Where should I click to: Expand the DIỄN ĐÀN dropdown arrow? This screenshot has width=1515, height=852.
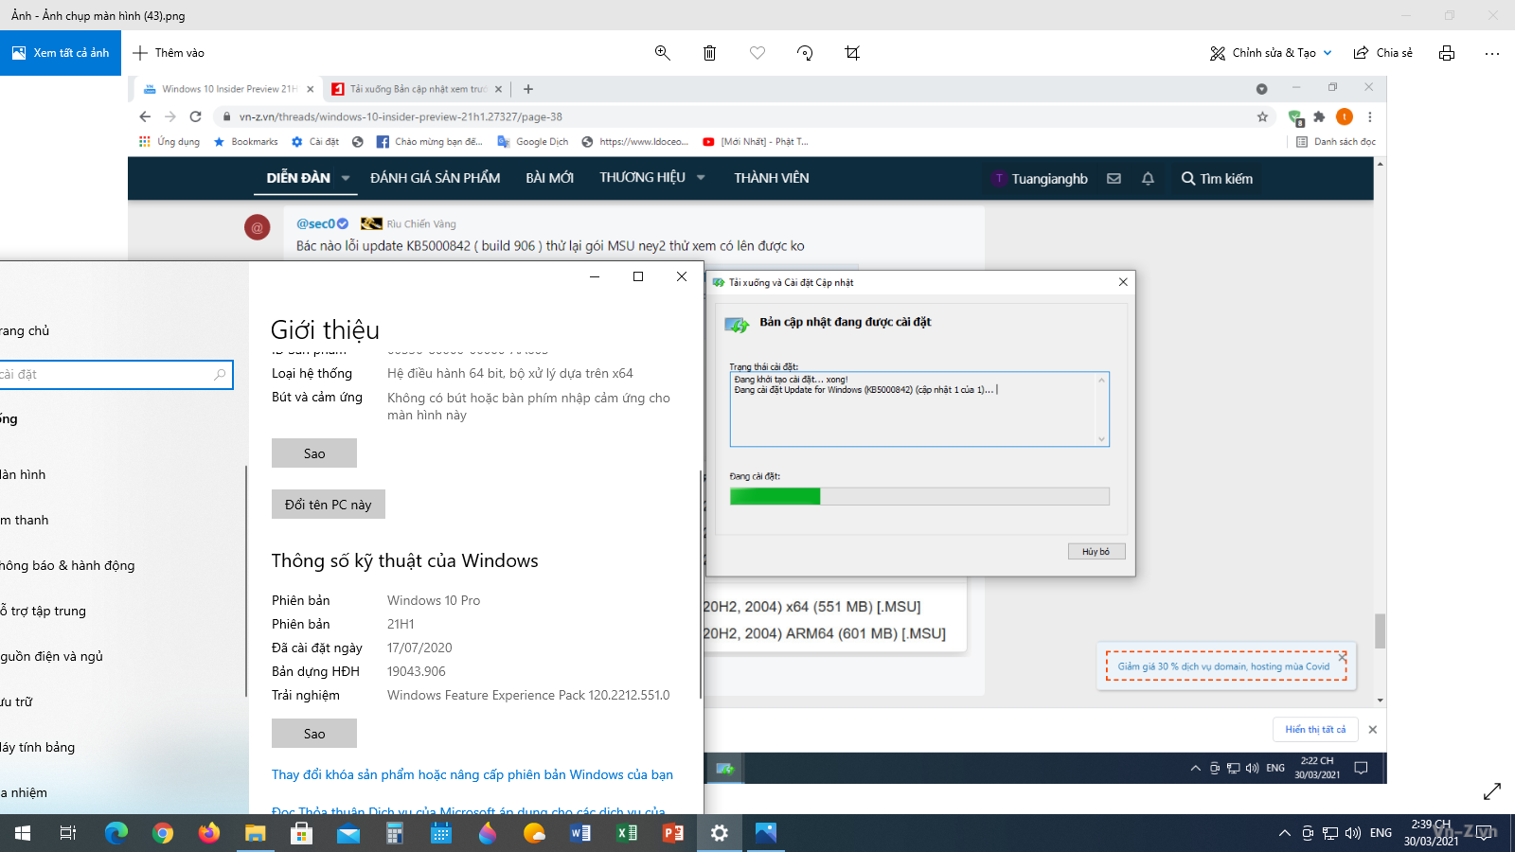[x=346, y=178]
